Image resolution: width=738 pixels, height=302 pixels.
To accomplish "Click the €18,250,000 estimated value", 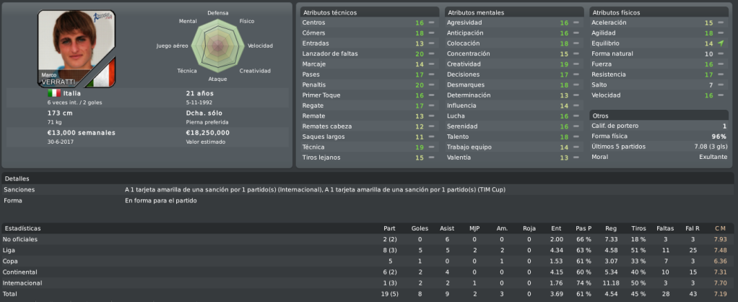I will pos(207,133).
